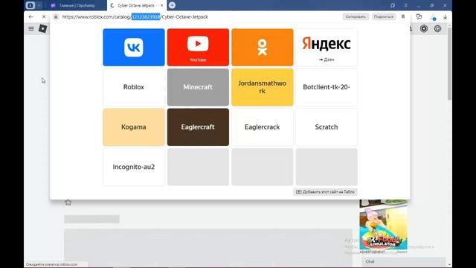Open the Roblox hamburger menu
The image size is (476, 268).
(31, 28)
